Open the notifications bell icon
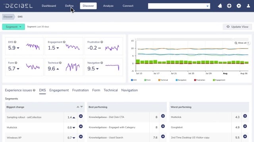This screenshot has width=254, height=142. coord(220,6)
